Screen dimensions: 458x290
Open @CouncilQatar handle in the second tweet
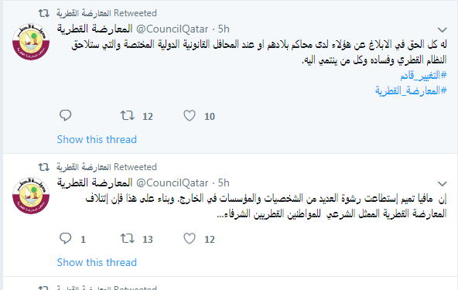[x=172, y=183]
